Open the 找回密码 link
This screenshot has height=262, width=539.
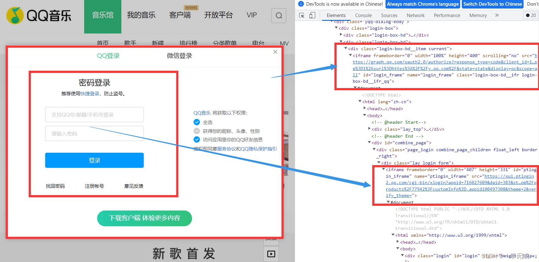click(55, 186)
